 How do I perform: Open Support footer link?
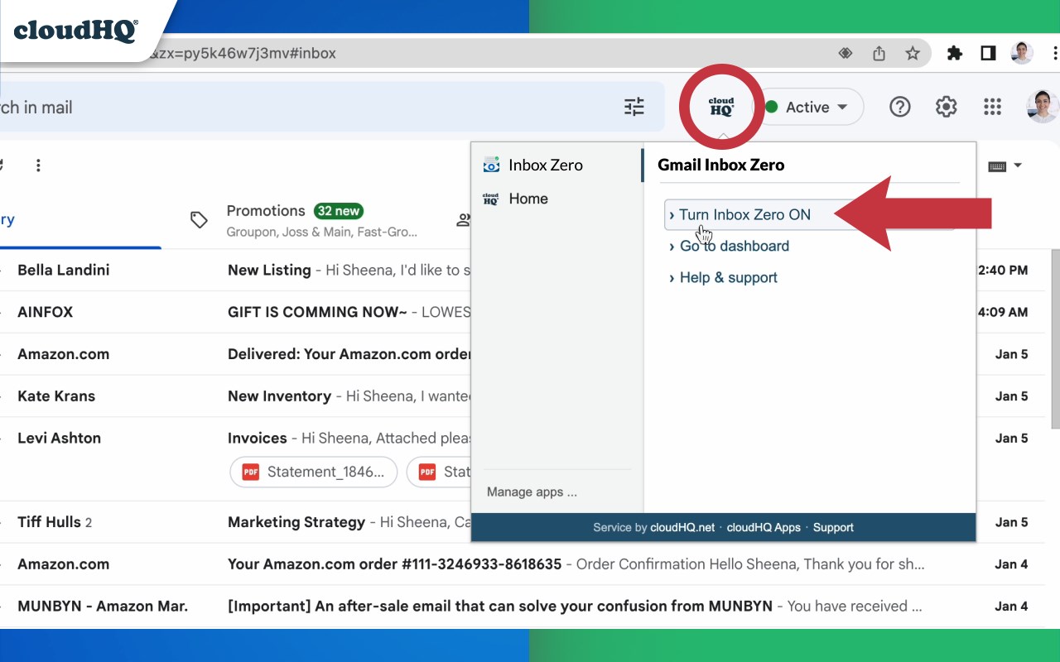tap(833, 528)
